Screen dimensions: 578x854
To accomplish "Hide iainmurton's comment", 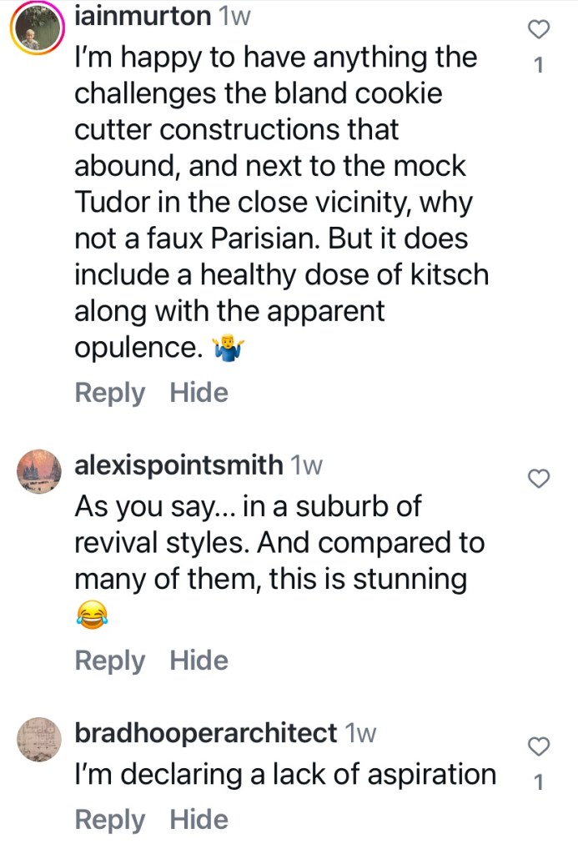I will click(x=199, y=392).
